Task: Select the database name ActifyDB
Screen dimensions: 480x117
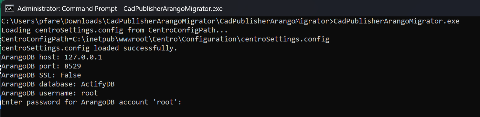Action: coord(98,84)
